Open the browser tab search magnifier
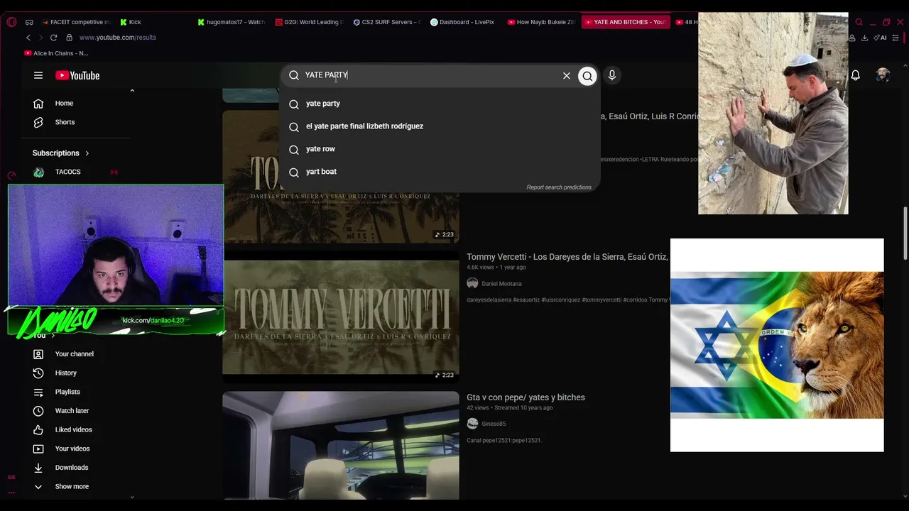909x511 pixels. coord(859,22)
